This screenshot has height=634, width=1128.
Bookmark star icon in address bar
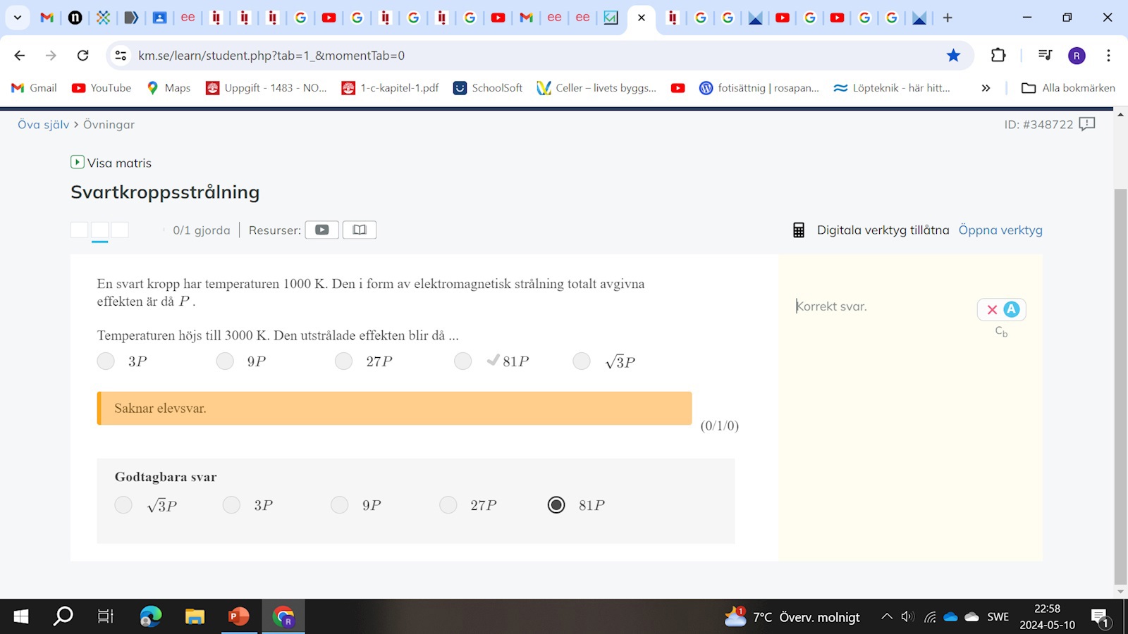(x=953, y=56)
